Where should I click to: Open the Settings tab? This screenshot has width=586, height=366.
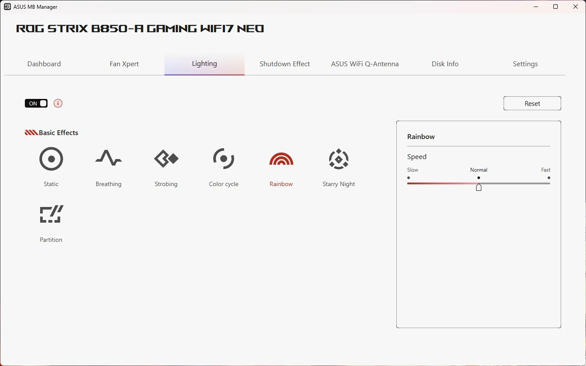[x=525, y=64]
